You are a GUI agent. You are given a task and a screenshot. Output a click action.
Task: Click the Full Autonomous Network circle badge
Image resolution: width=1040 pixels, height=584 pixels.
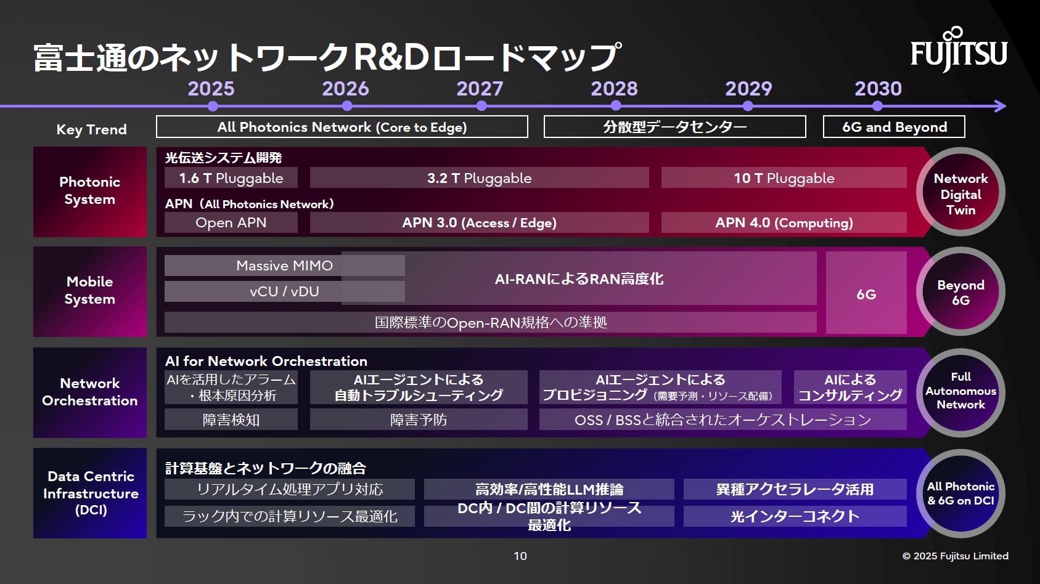point(960,392)
